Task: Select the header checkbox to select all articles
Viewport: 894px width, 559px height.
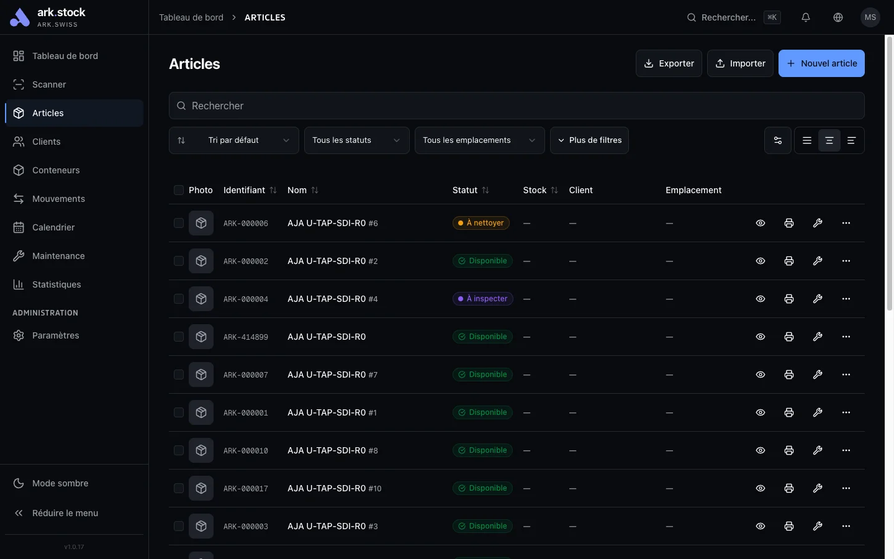Action: (178, 190)
